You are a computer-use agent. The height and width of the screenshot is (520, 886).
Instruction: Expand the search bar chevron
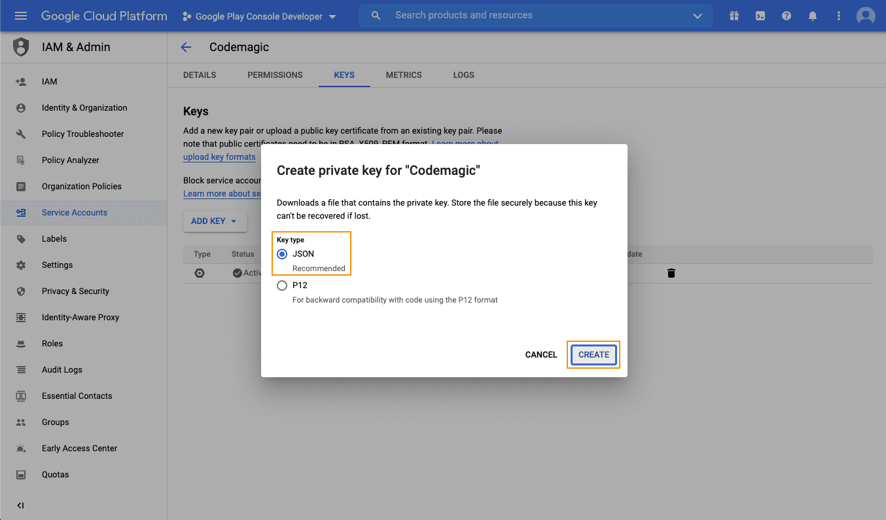(x=698, y=16)
